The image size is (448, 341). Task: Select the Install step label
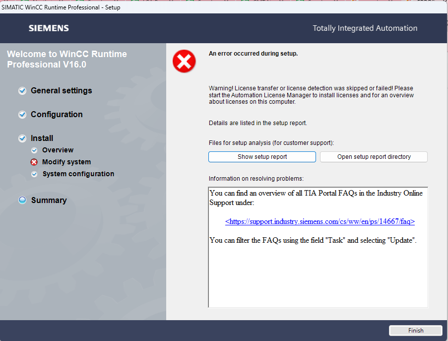pos(42,138)
